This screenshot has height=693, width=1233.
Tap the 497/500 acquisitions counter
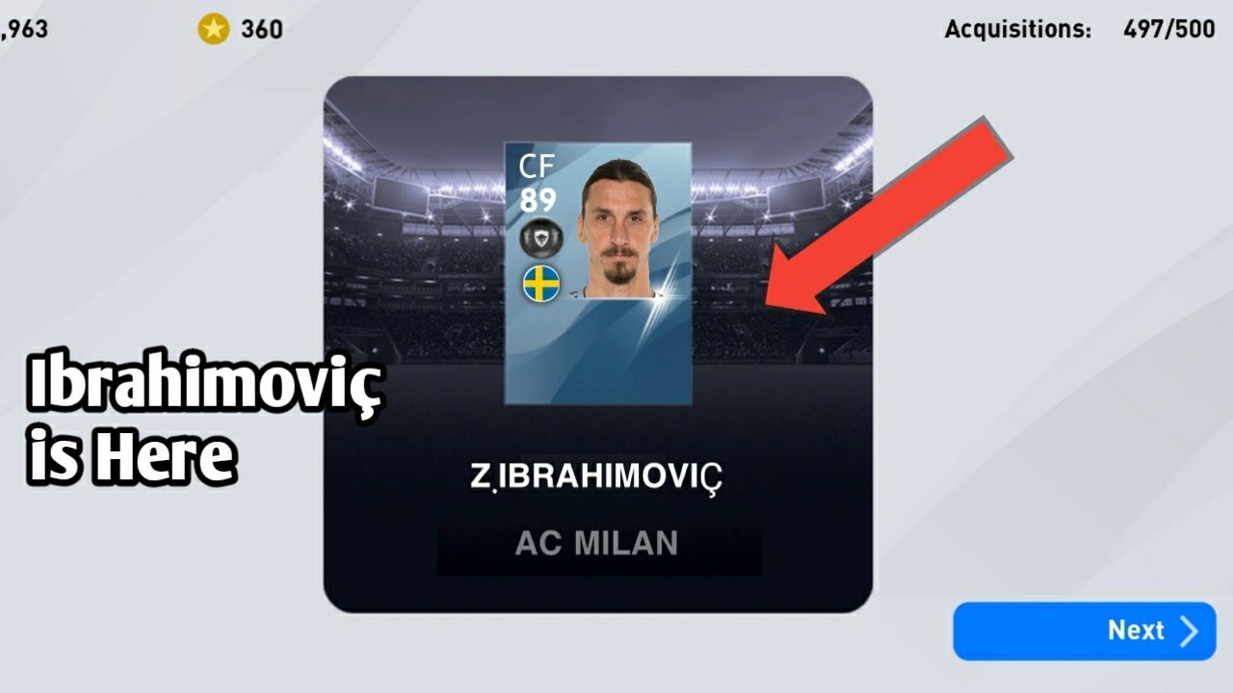pyautogui.click(x=1169, y=29)
